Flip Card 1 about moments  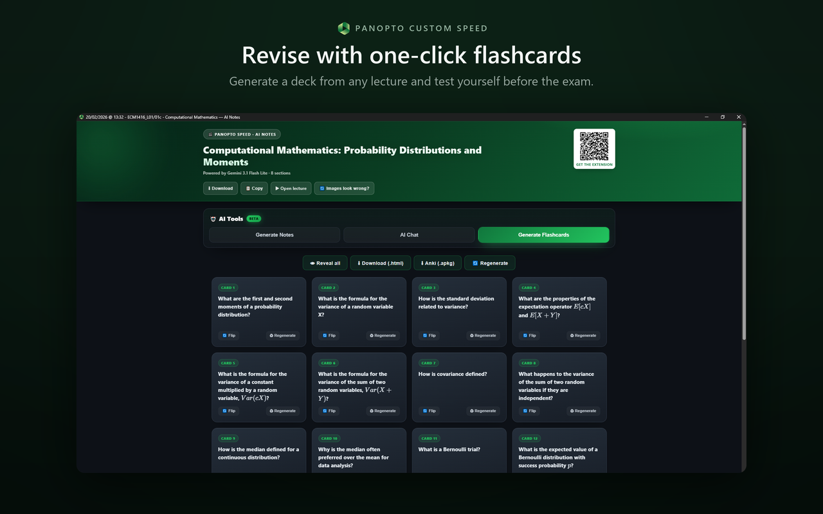coord(229,335)
